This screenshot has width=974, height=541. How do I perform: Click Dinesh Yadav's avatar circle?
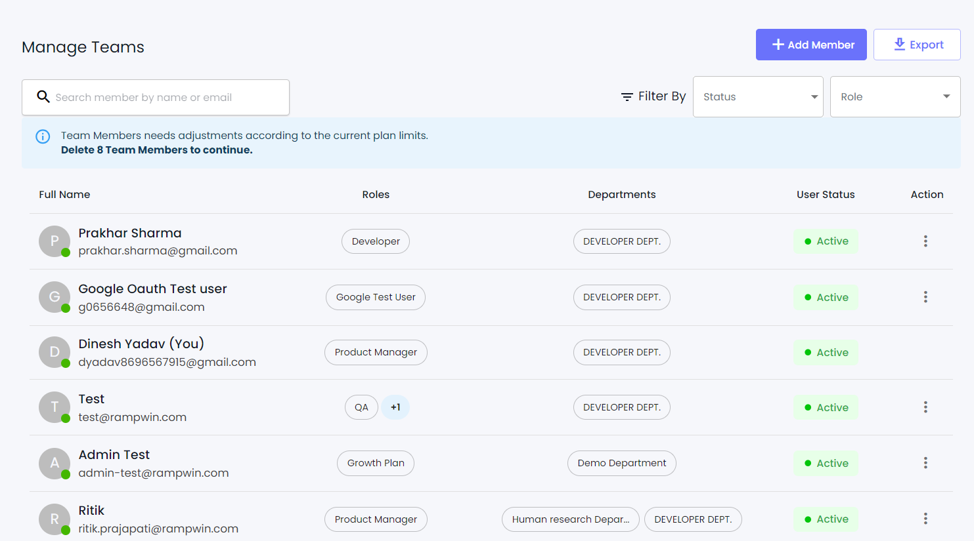55,352
